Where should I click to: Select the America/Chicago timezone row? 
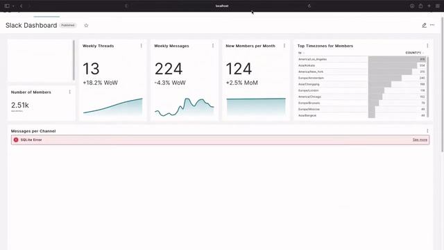click(x=361, y=97)
